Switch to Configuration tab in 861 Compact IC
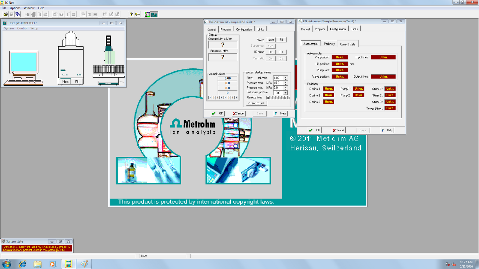Image resolution: width=479 pixels, height=269 pixels. coord(244,29)
